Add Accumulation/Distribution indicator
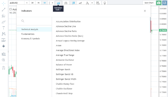The image size is (168, 97). (68, 22)
